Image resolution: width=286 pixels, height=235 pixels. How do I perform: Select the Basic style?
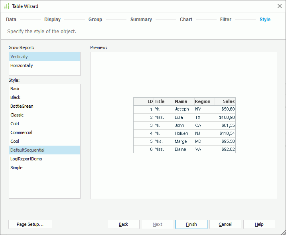16,89
